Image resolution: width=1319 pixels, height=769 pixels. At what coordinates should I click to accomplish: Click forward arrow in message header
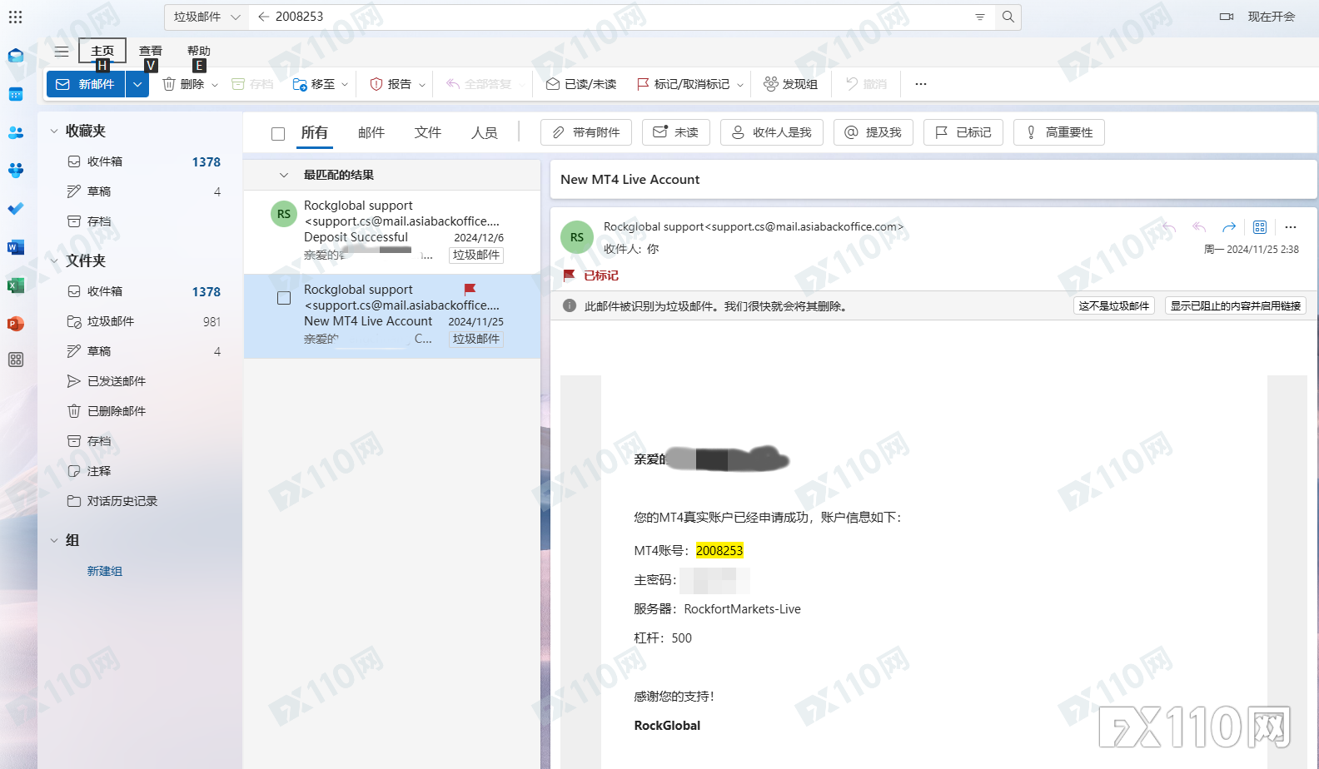(1229, 227)
